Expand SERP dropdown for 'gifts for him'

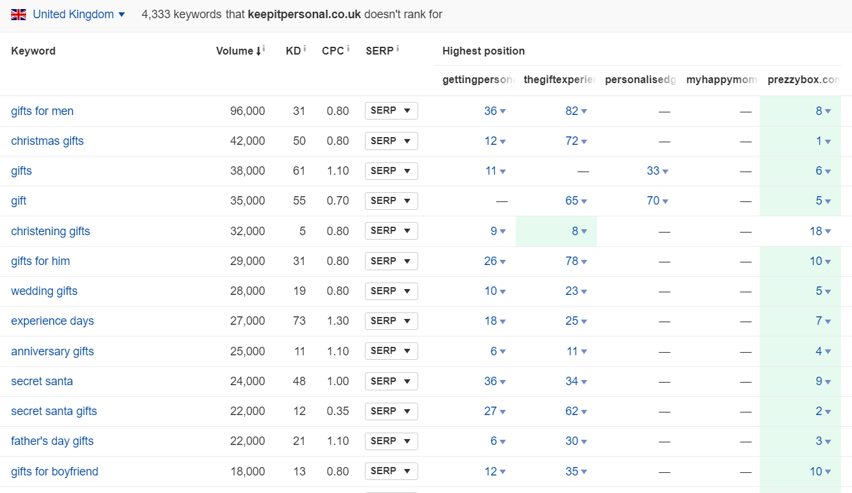pos(391,261)
